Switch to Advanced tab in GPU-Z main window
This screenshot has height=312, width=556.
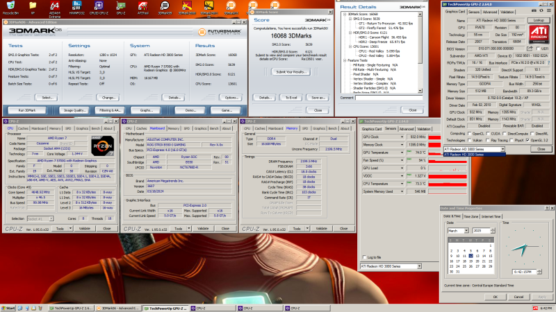490,12
